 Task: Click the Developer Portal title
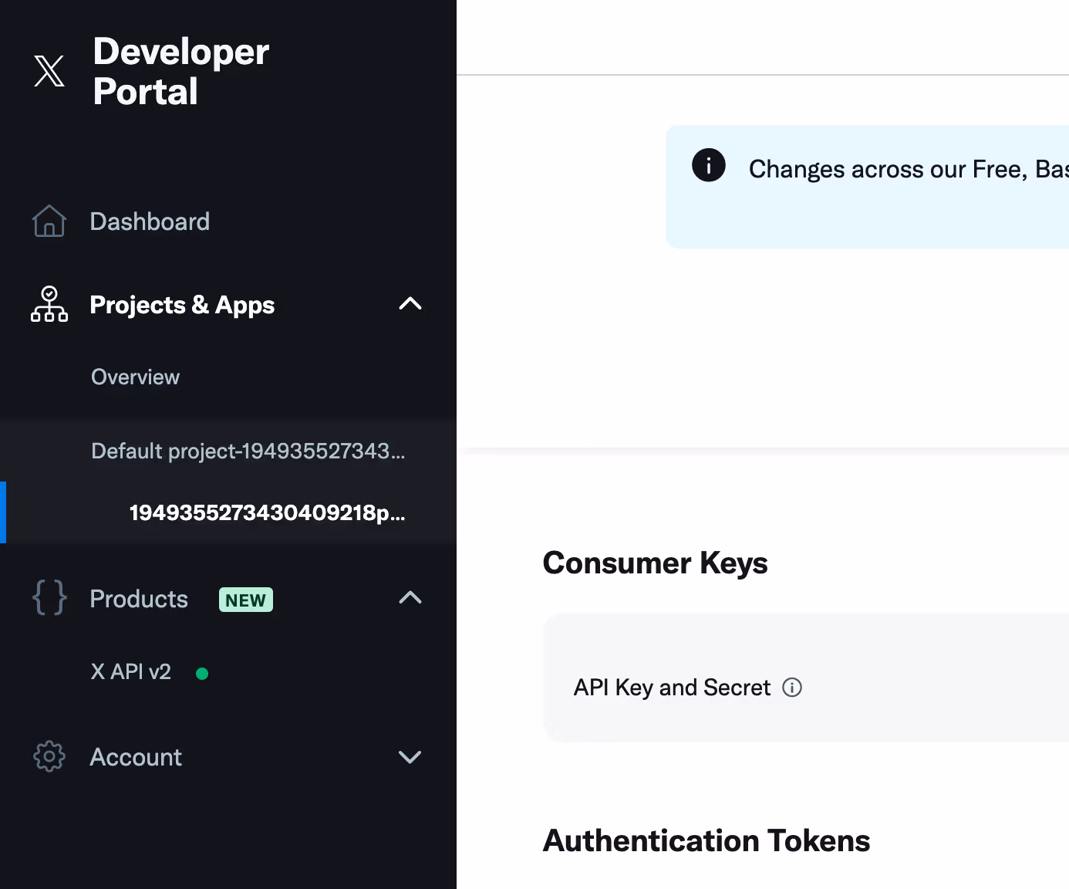pyautogui.click(x=180, y=71)
